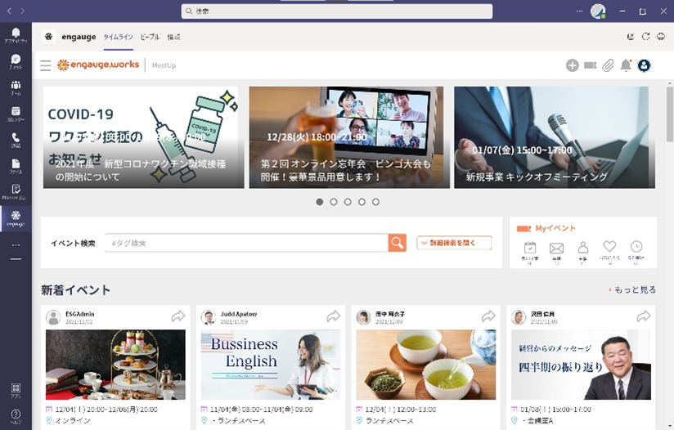Click Judd Apatow author name
Screen dimensions: 674x430
(239, 314)
